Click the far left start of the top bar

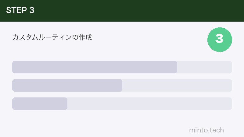[14, 67]
